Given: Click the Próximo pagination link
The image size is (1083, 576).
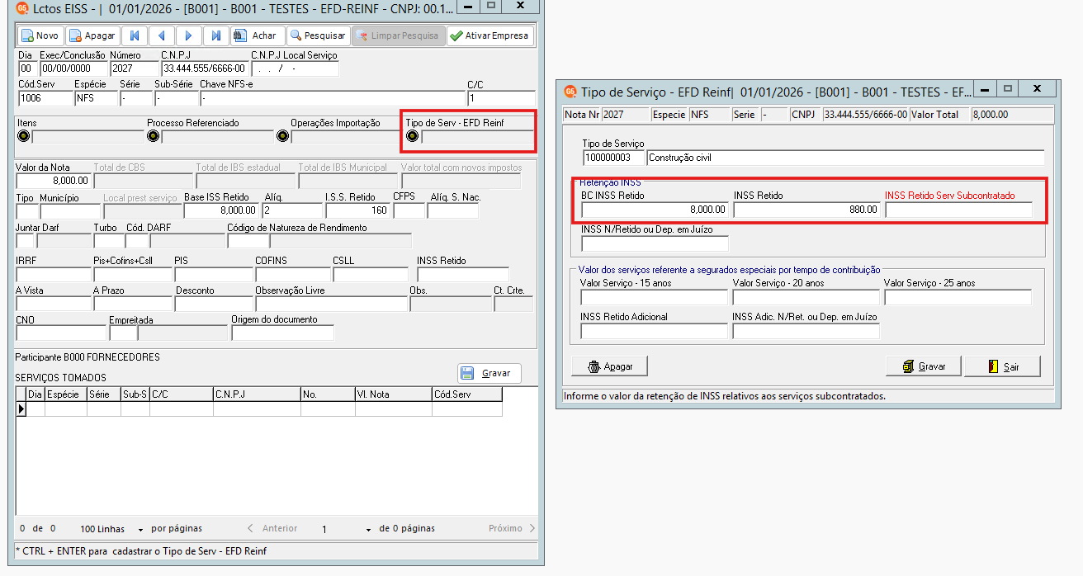Looking at the screenshot, I should pos(512,529).
